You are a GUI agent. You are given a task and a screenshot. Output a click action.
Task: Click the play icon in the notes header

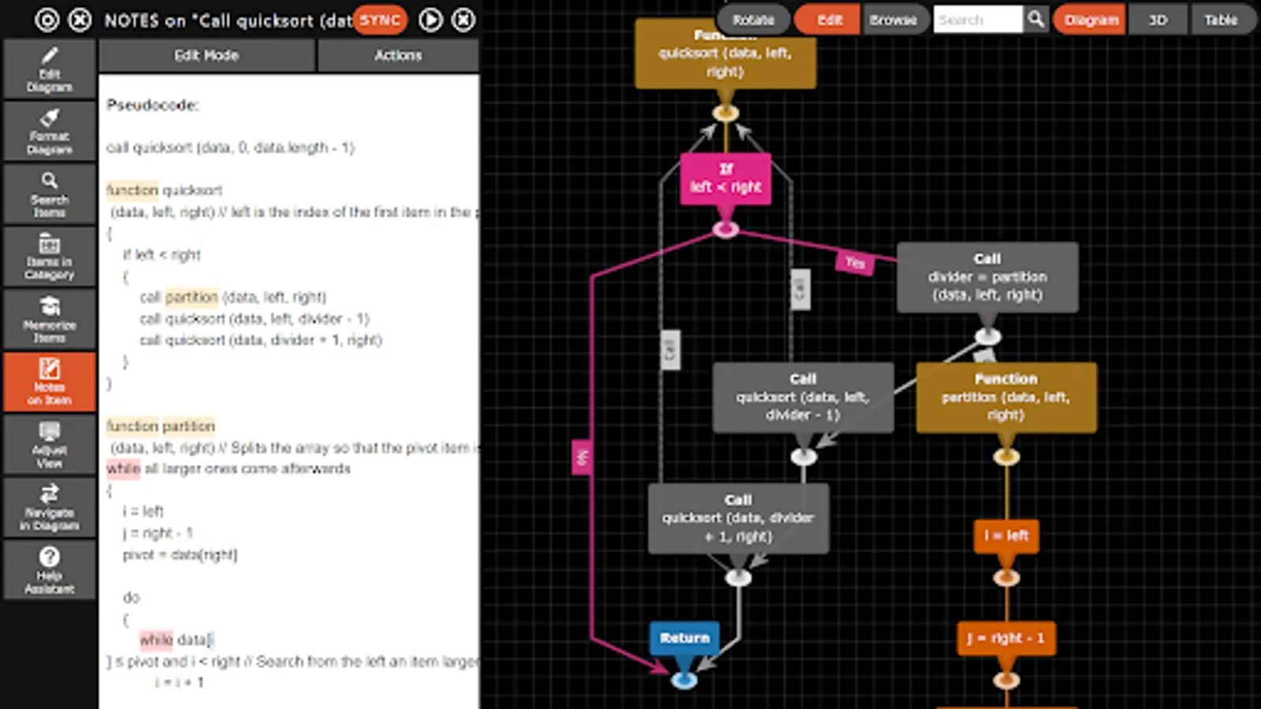(430, 20)
